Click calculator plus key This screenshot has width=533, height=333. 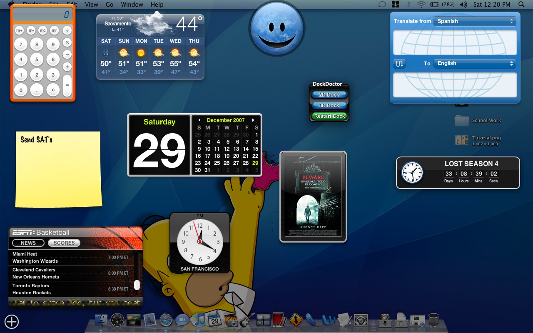(67, 67)
